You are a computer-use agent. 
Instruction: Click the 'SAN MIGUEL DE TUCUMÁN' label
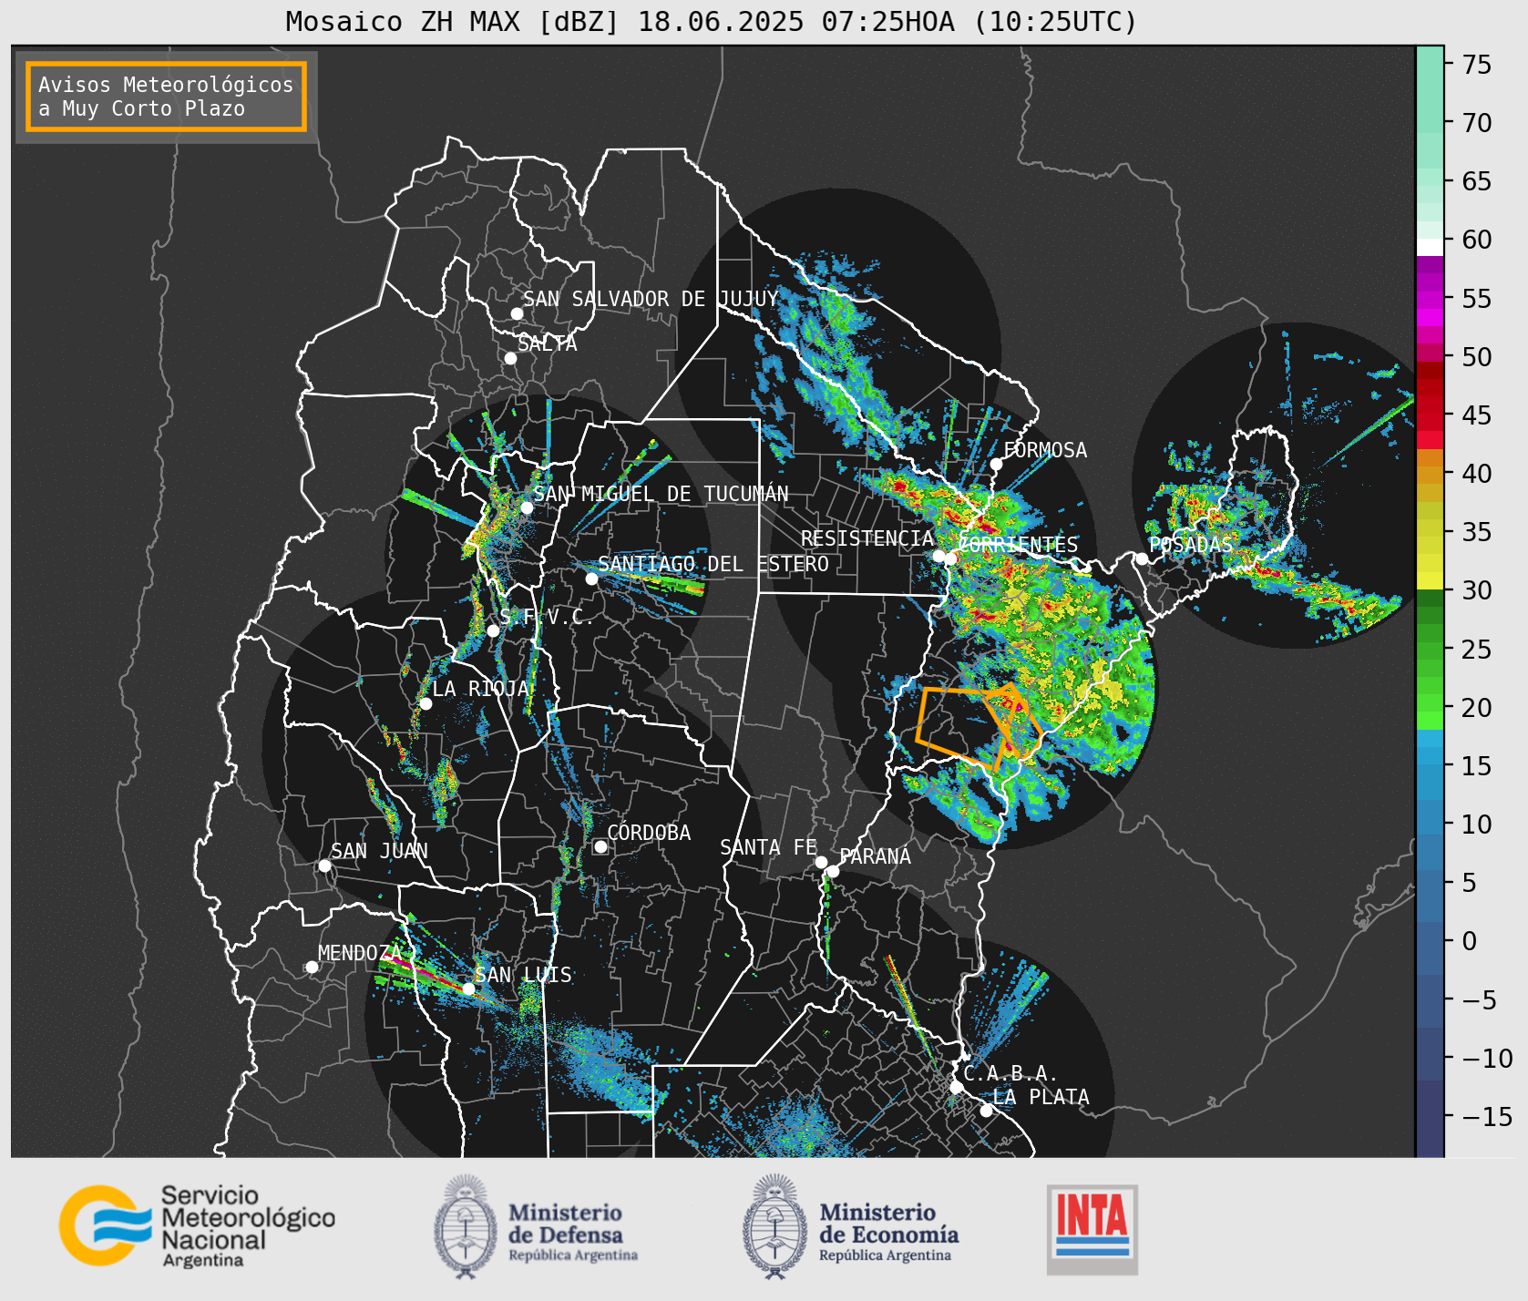click(x=661, y=494)
